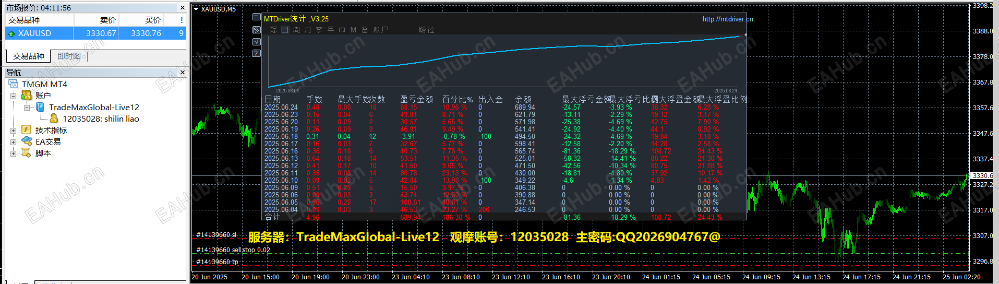Click the 交易品种 column header in market watch
Image resolution: width=999 pixels, height=284 pixels.
[40, 20]
